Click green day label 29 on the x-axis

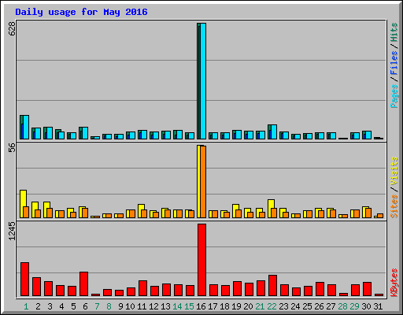(354, 306)
